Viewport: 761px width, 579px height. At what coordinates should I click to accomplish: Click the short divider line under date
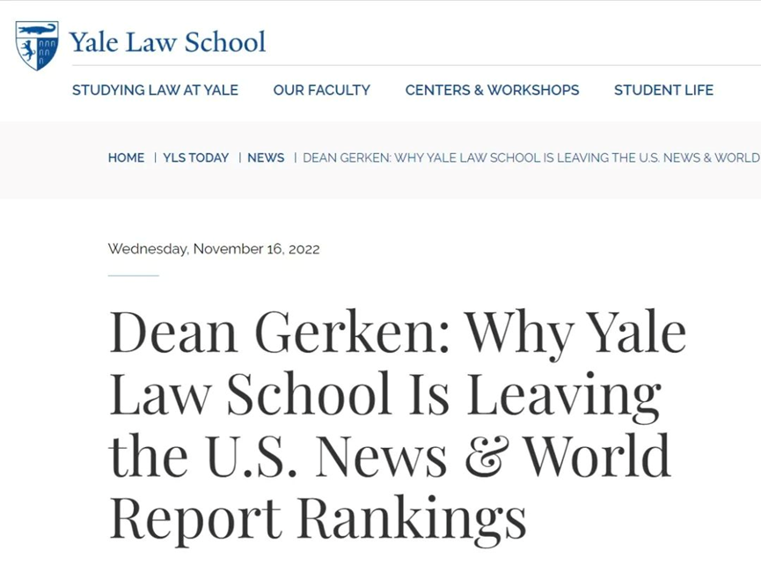coord(134,275)
